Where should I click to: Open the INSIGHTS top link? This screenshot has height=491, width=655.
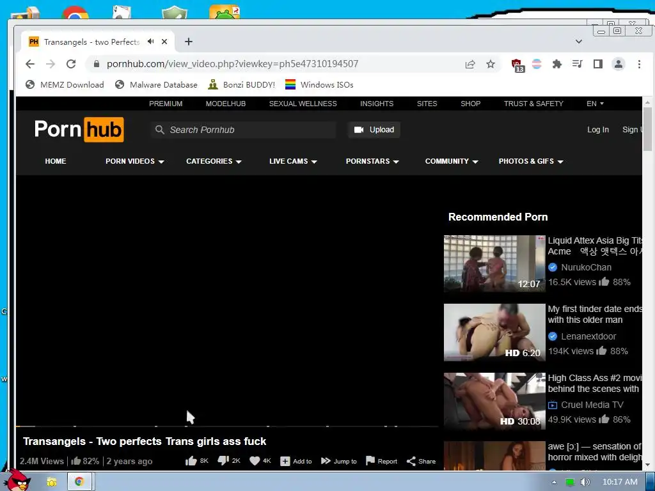pos(377,104)
